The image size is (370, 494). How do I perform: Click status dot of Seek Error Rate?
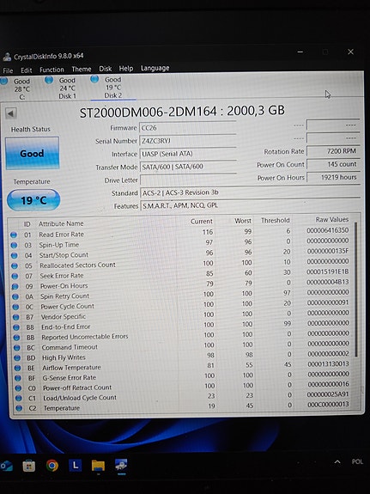(x=15, y=277)
